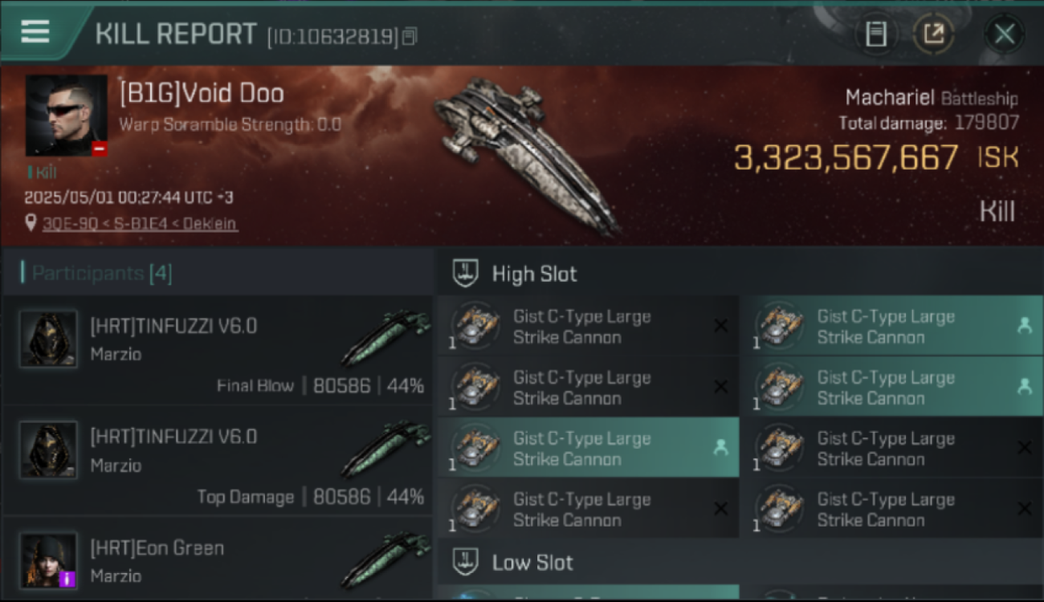Open Void Doo's pilot portrait
Viewport: 1044px width, 602px height.
(67, 116)
